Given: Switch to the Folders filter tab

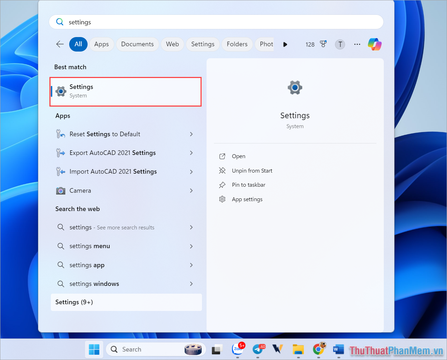Looking at the screenshot, I should tap(237, 44).
